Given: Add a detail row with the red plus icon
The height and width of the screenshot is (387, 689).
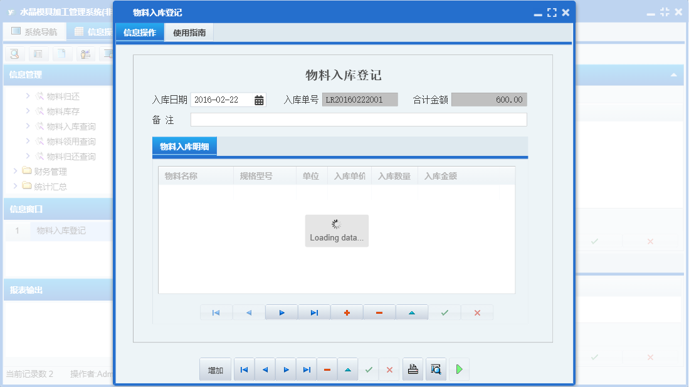Looking at the screenshot, I should tap(347, 312).
